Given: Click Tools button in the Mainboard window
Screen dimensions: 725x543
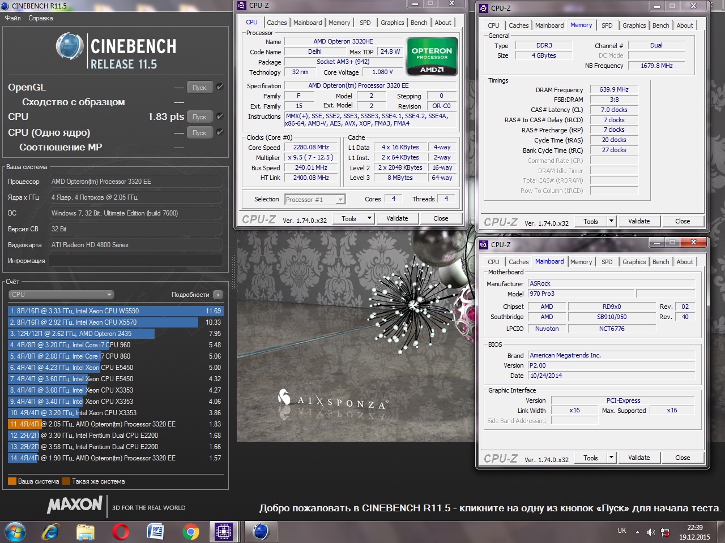Looking at the screenshot, I should click(591, 458).
